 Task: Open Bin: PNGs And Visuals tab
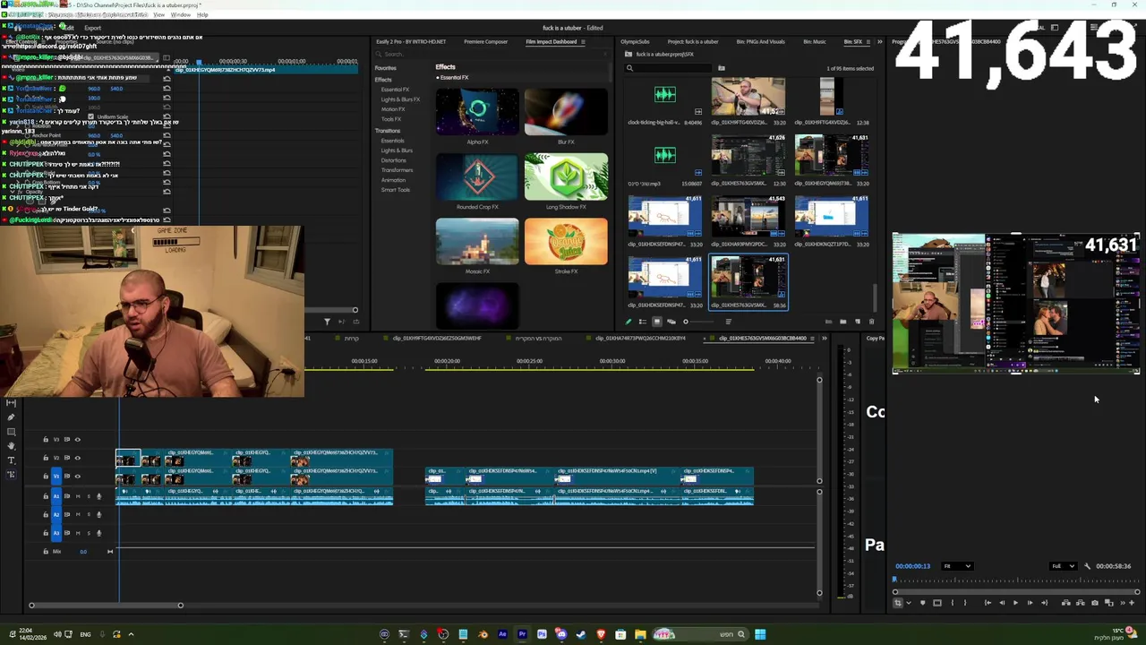(760, 42)
